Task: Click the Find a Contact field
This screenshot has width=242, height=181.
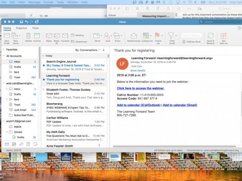Action: (x=192, y=35)
